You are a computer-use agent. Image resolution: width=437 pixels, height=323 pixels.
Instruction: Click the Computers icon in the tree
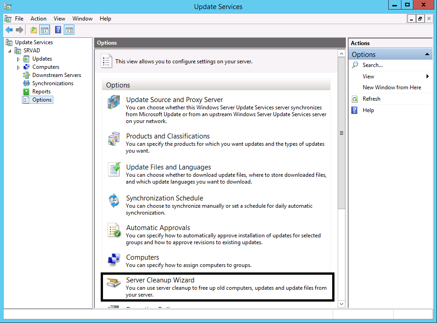[26, 67]
